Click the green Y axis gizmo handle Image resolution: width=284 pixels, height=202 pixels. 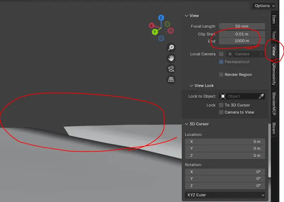pos(155,32)
